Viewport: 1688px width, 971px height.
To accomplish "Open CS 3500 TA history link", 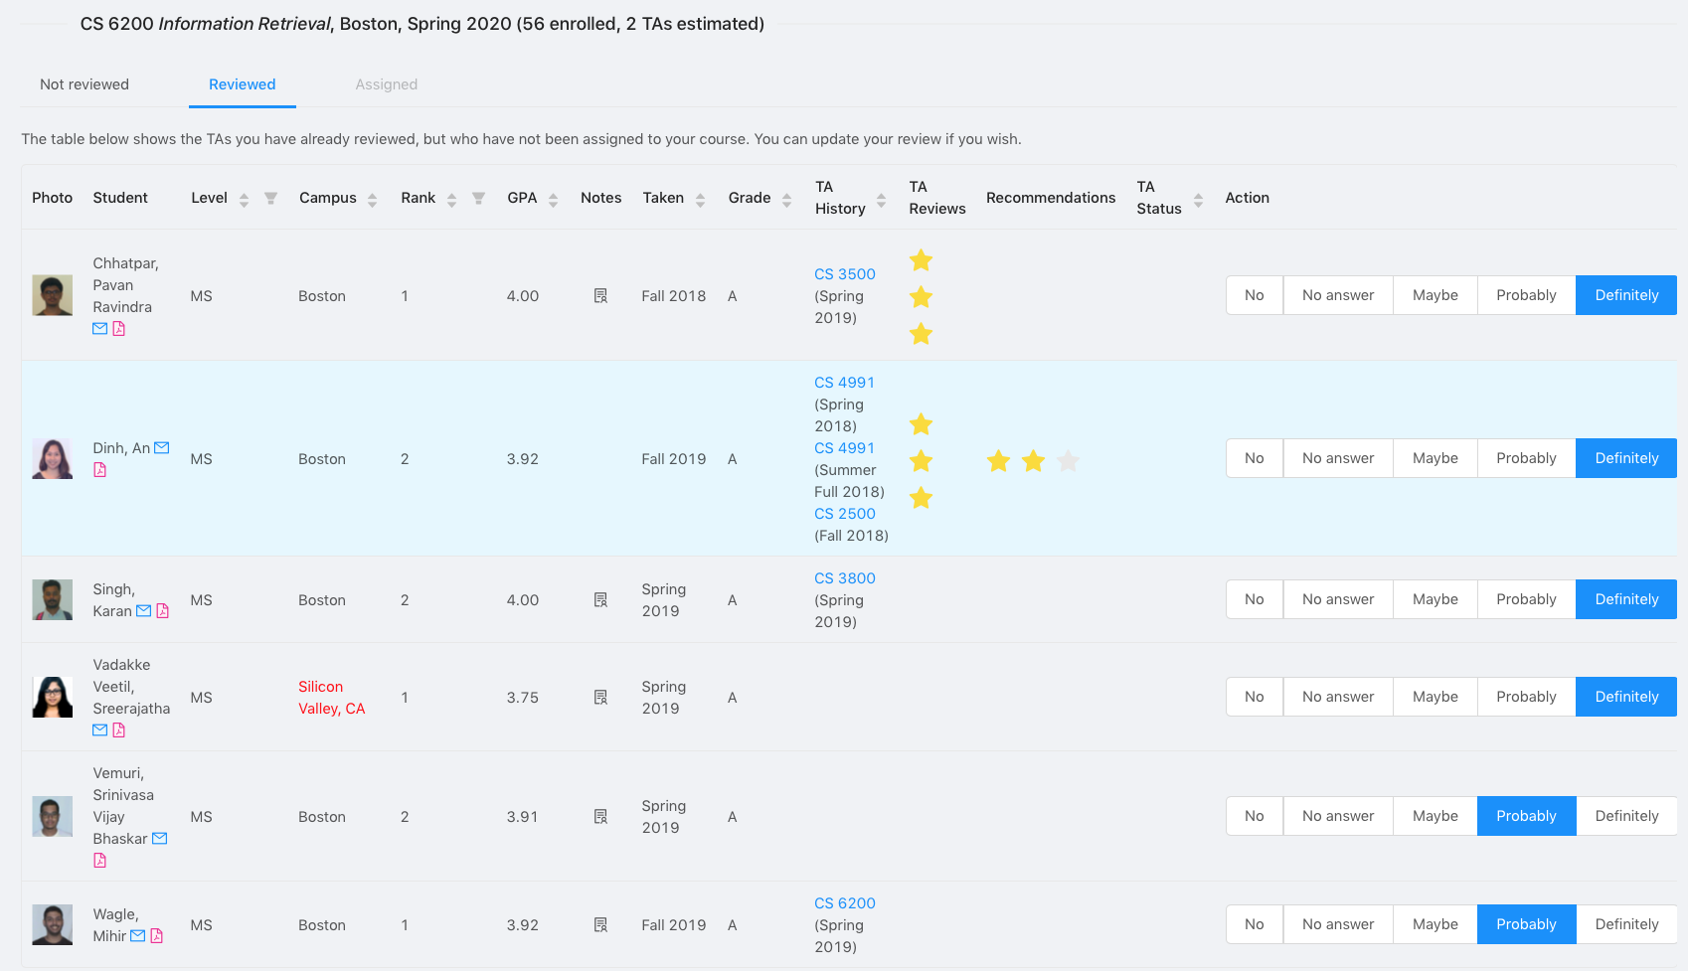I will pos(844,274).
